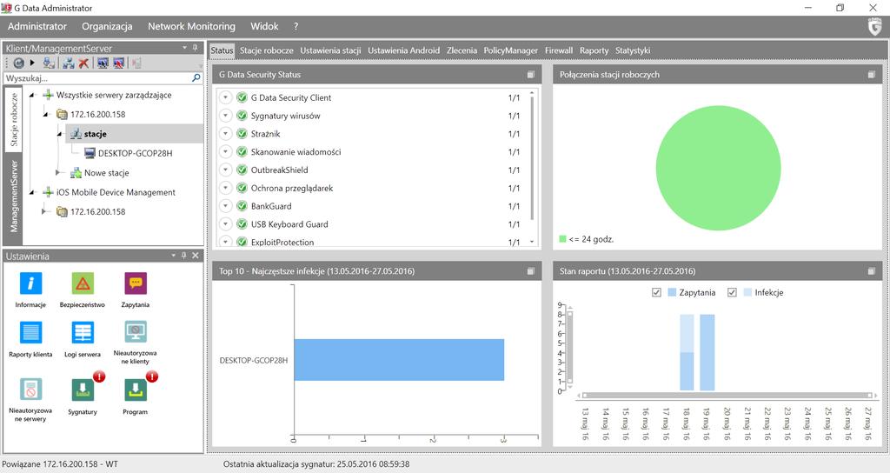Open the Nieautoryzowane klienty icon
The image size is (890, 473).
point(135,331)
